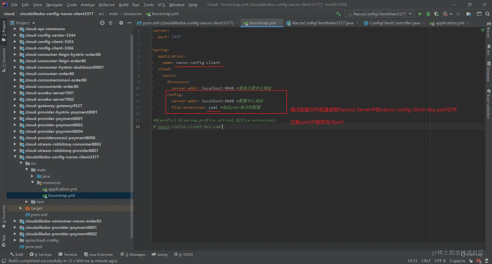Open the NacosConfigClientMain3377 run configuration dropdown

point(379,14)
